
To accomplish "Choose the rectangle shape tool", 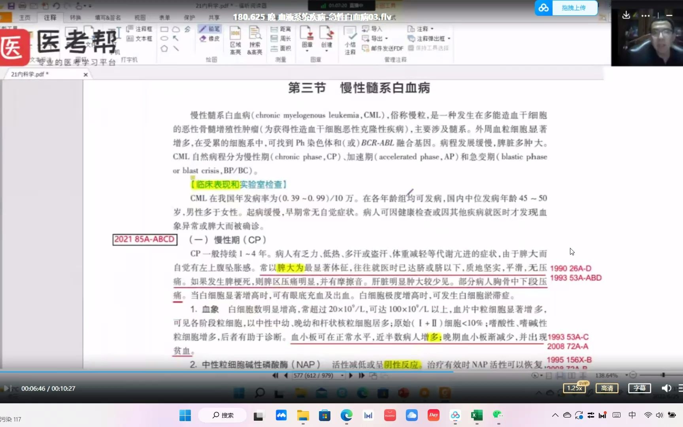I will [x=164, y=29].
